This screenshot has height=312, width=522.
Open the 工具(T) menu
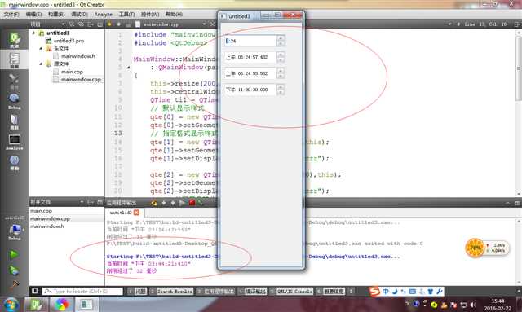click(127, 15)
